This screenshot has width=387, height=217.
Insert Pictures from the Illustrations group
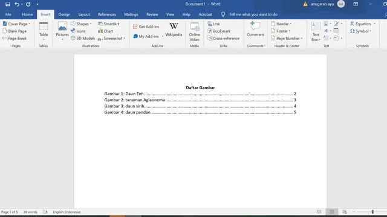[x=62, y=31]
